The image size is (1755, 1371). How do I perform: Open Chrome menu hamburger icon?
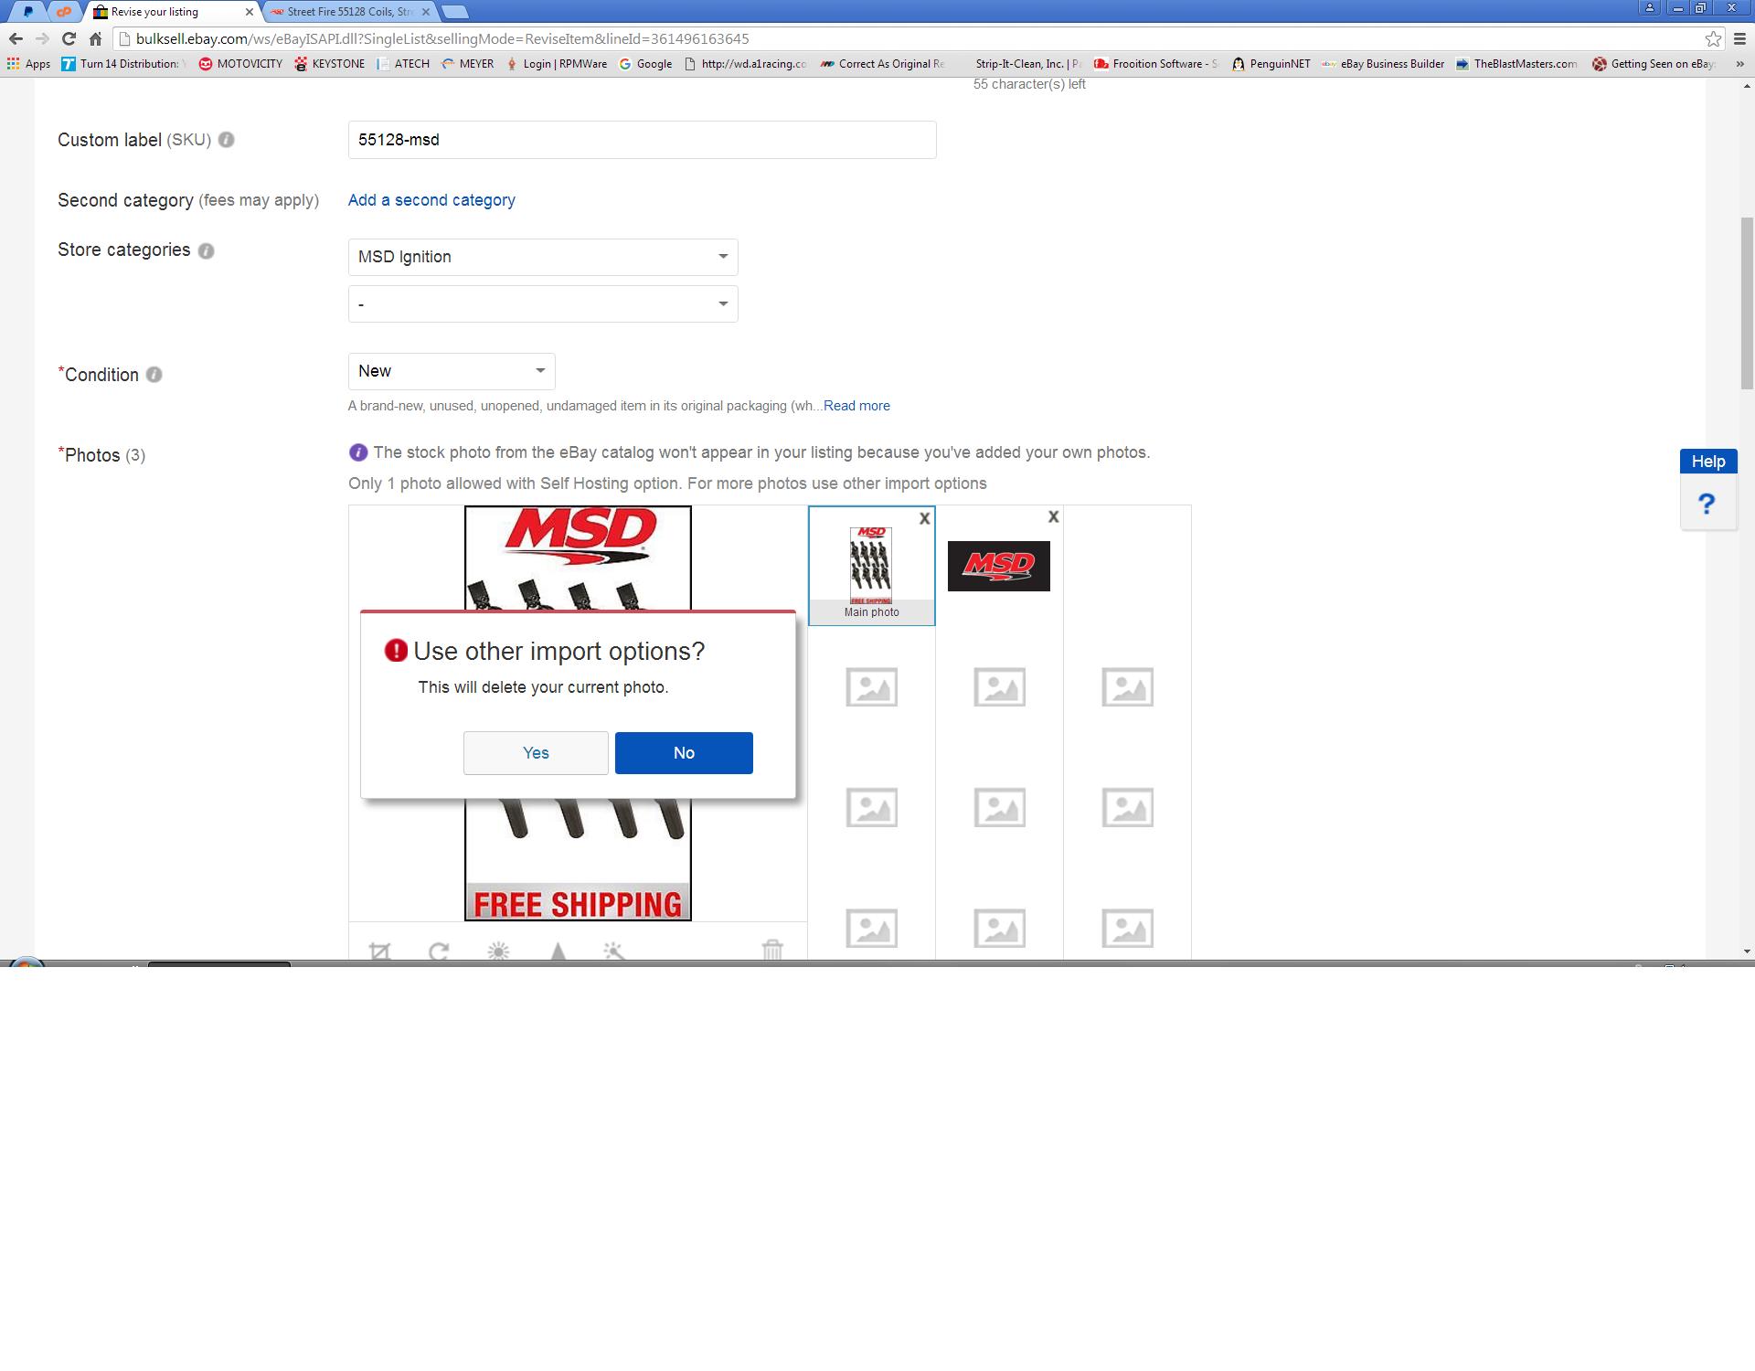coord(1739,38)
